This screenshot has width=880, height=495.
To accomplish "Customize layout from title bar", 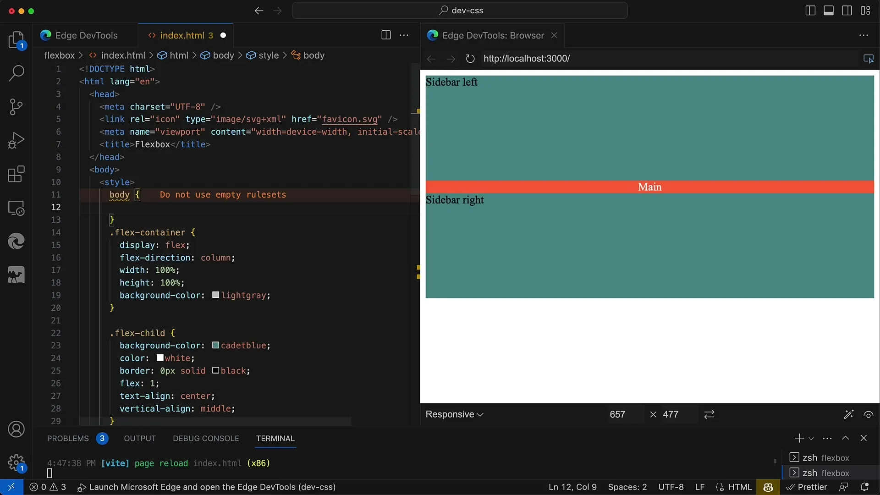I will pyautogui.click(x=865, y=11).
